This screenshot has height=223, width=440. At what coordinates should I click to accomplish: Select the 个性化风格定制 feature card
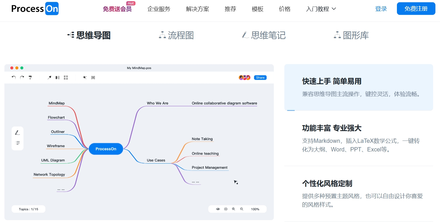tap(359, 194)
